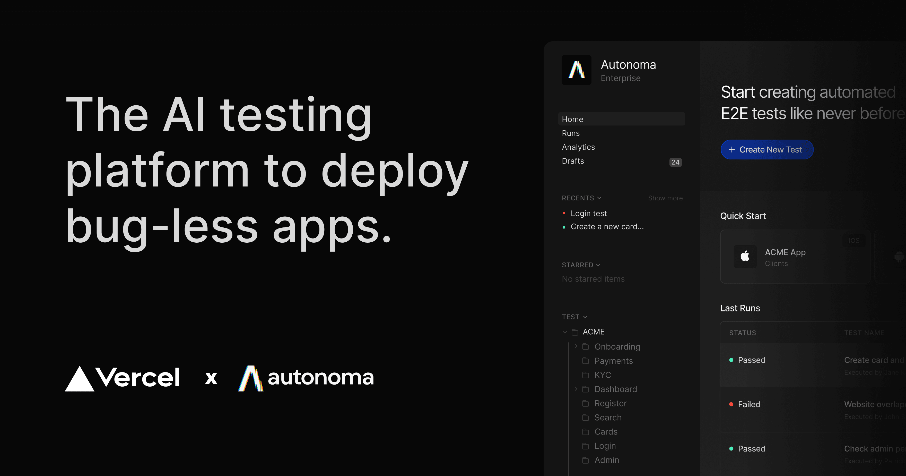Open the Analytics section
The height and width of the screenshot is (476, 906).
(578, 147)
